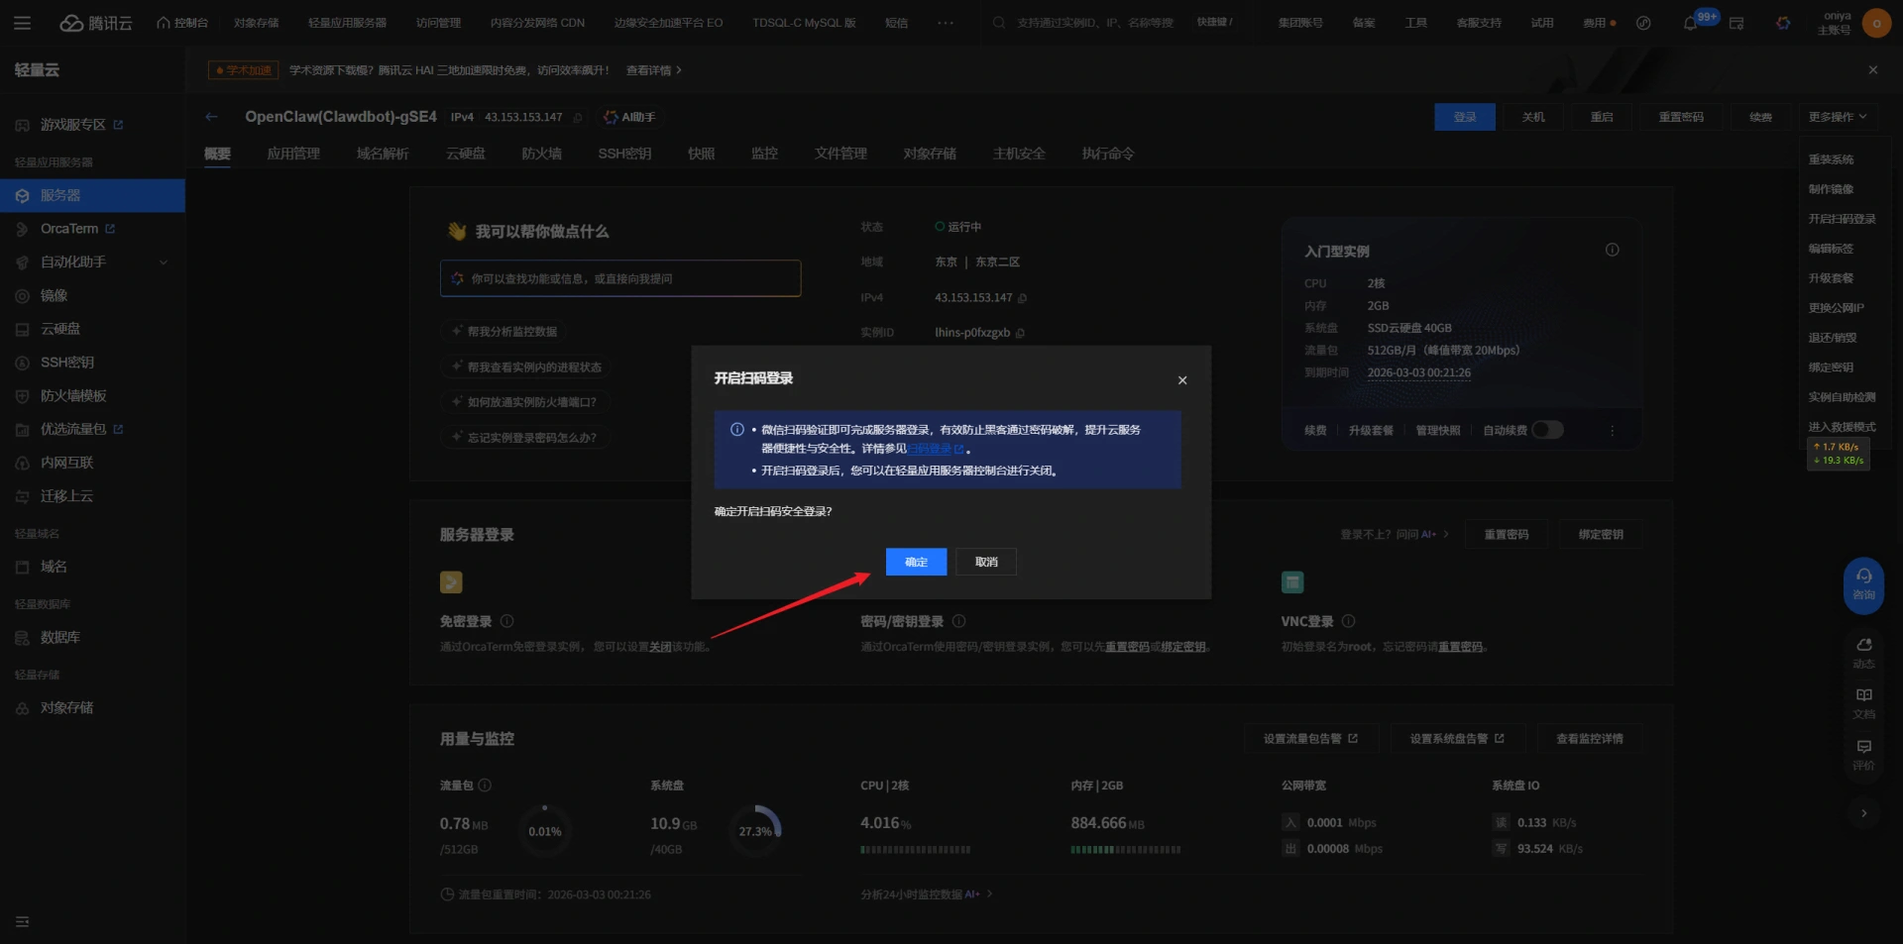Open the top navigation overflow menu (···)

946,23
